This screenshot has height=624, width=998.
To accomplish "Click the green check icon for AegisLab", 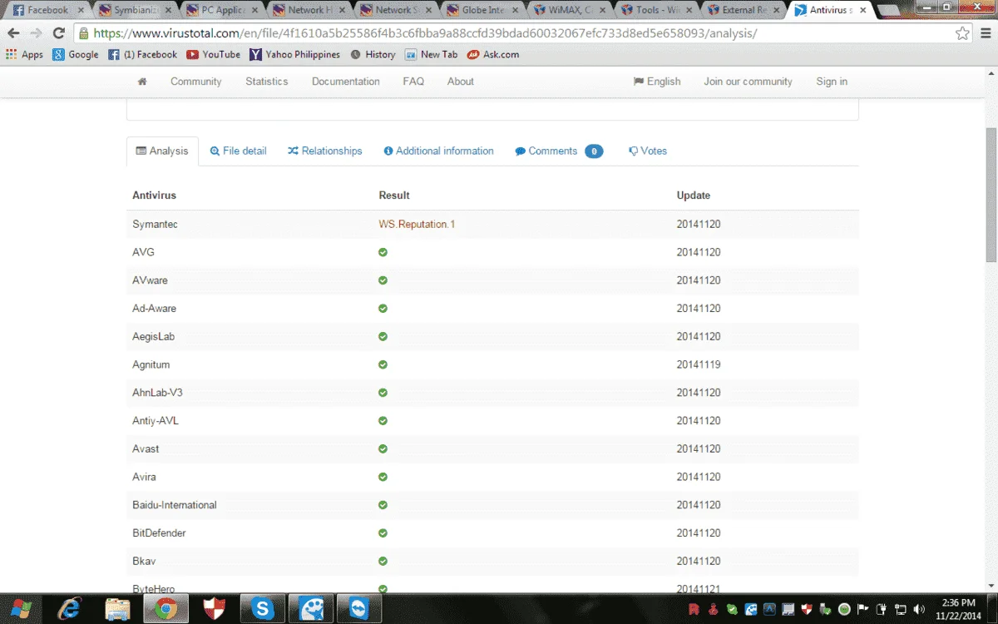I will click(x=383, y=337).
